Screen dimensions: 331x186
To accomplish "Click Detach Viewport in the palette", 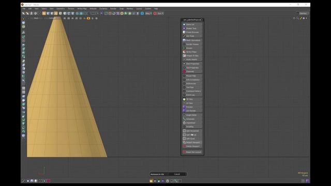I will tap(192, 143).
